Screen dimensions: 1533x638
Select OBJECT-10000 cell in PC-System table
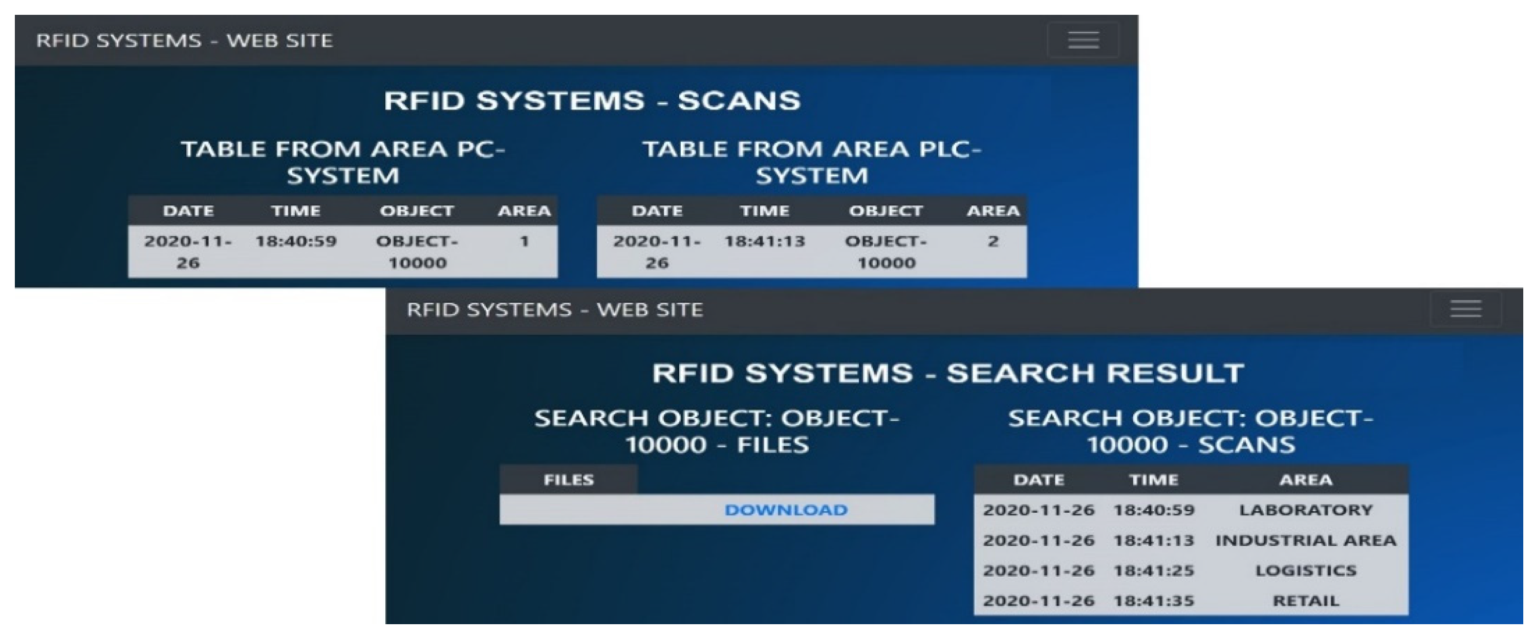[x=417, y=252]
